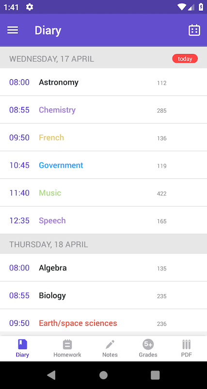Tap the Homework notepad icon
This screenshot has height=389, width=207.
(67, 345)
